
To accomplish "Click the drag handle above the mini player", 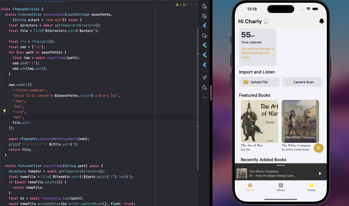I will [x=281, y=165].
